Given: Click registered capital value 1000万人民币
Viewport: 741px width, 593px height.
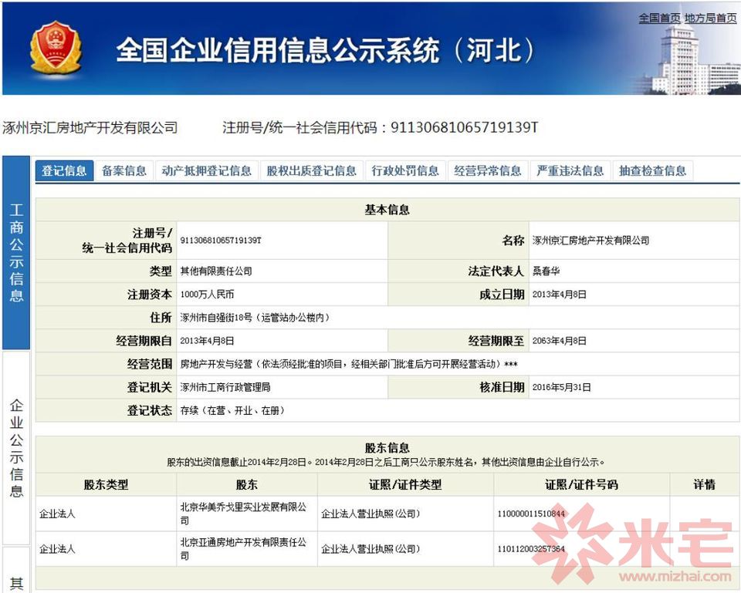Looking at the screenshot, I should point(207,294).
